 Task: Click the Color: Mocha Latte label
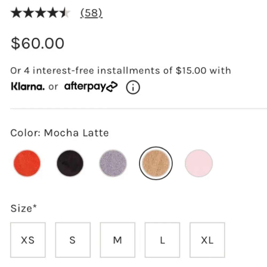60,133
